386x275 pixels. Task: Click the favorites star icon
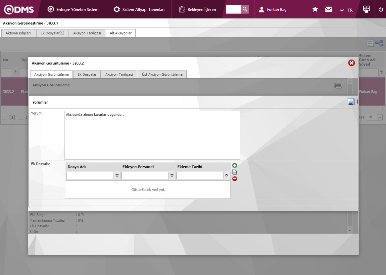click(x=315, y=9)
